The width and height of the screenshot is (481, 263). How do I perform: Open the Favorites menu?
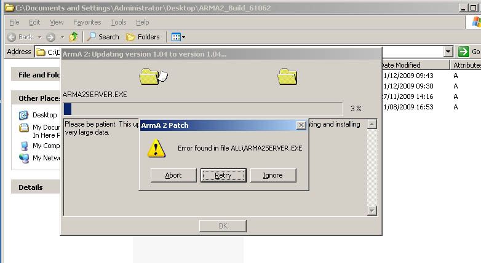[x=87, y=22]
